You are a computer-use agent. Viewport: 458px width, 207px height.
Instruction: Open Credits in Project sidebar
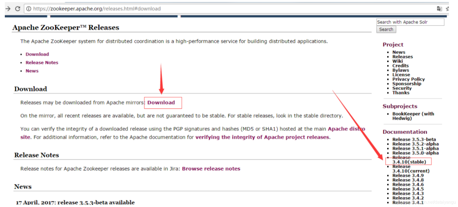tap(400, 66)
